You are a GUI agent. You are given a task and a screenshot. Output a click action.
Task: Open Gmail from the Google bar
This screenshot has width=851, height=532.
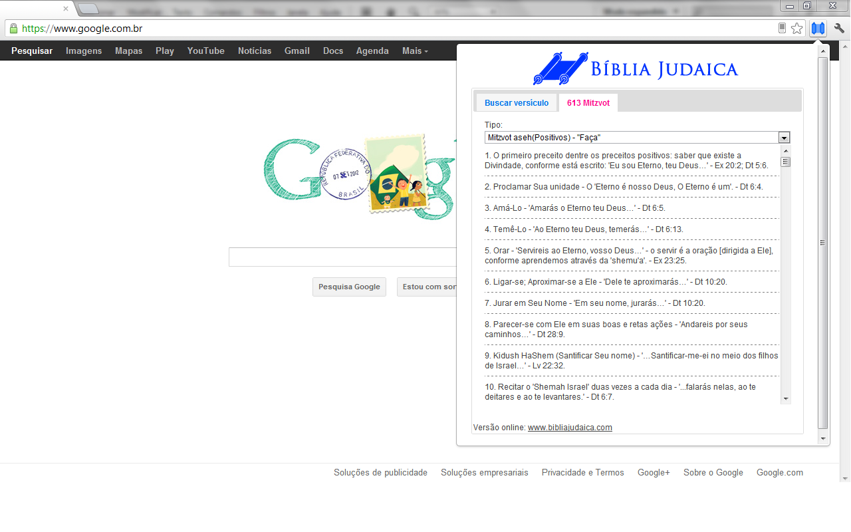click(x=297, y=51)
